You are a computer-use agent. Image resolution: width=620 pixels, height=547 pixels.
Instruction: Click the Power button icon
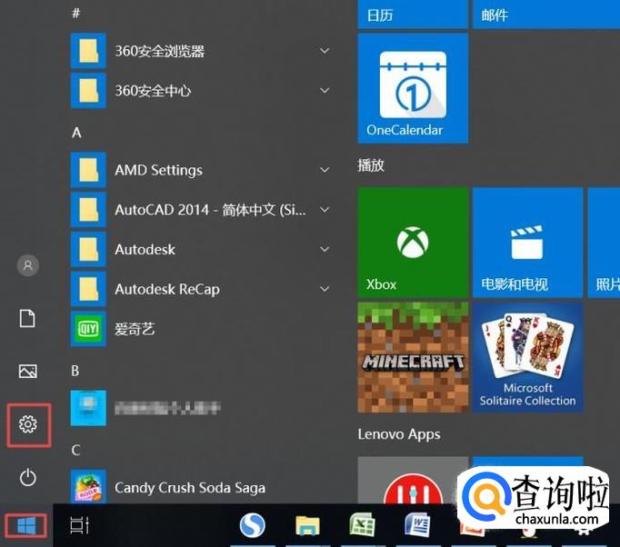pos(28,477)
